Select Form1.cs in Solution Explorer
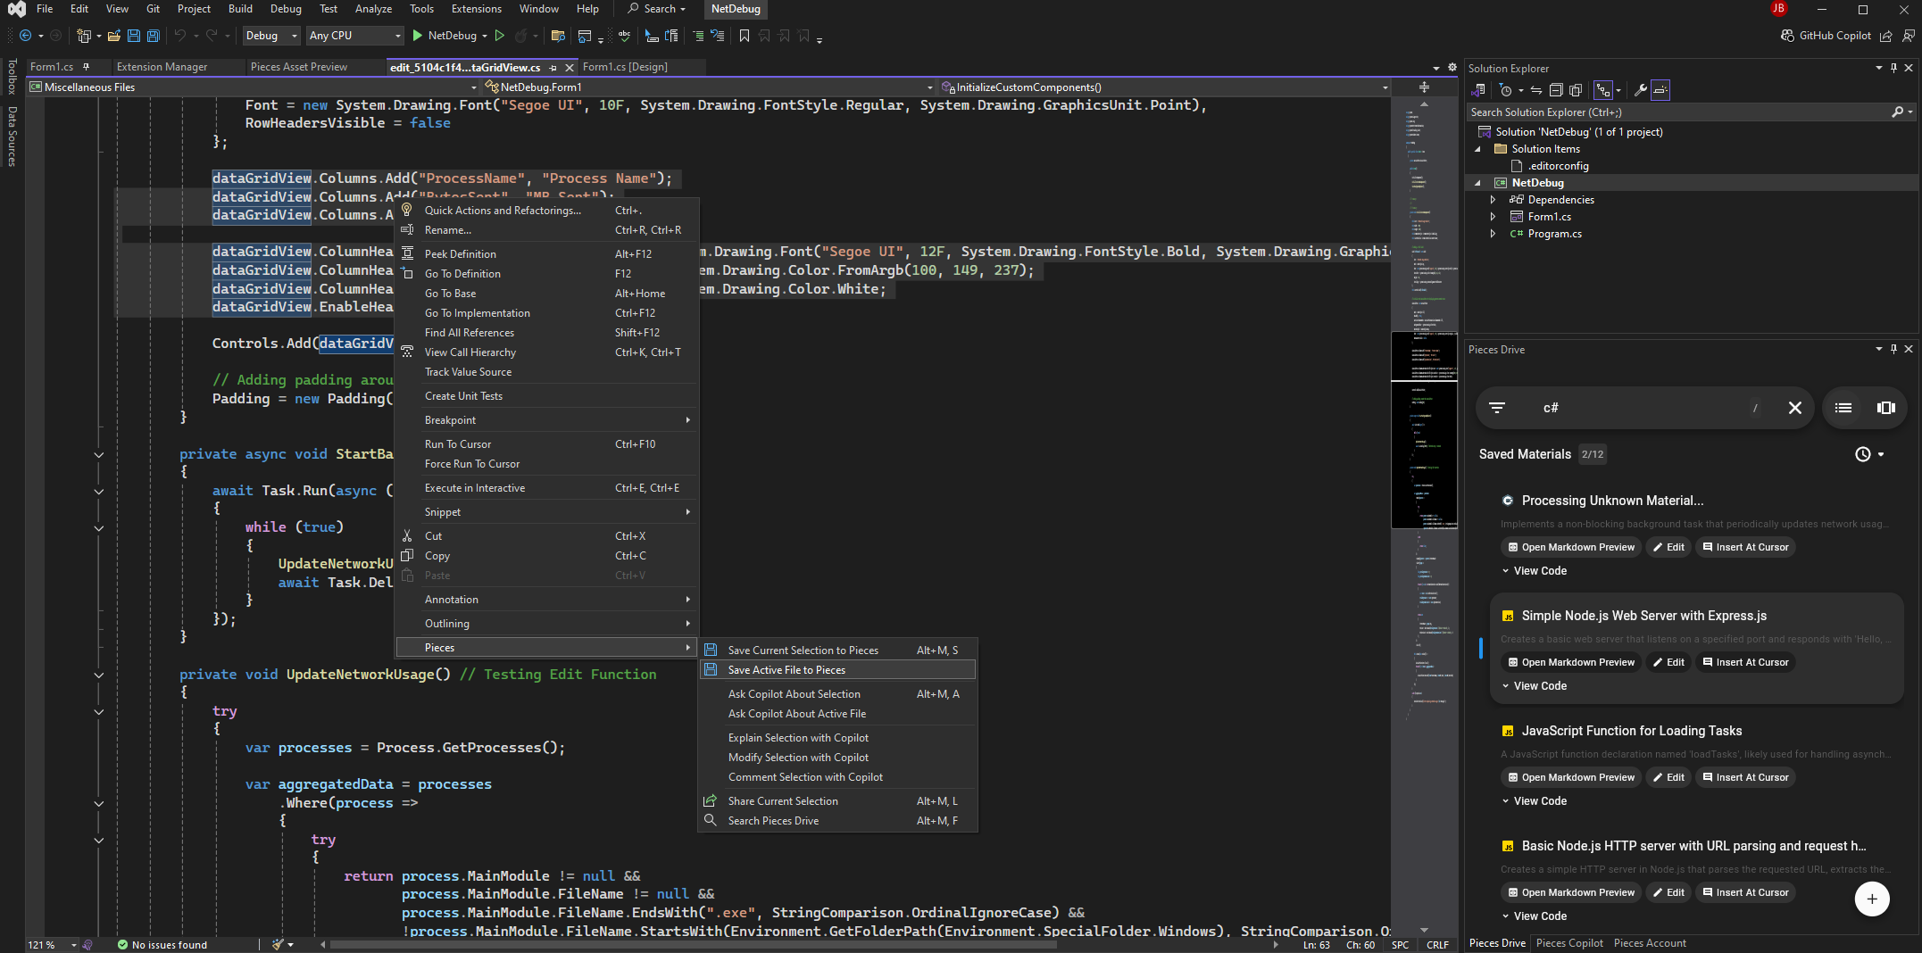1922x953 pixels. 1549,217
